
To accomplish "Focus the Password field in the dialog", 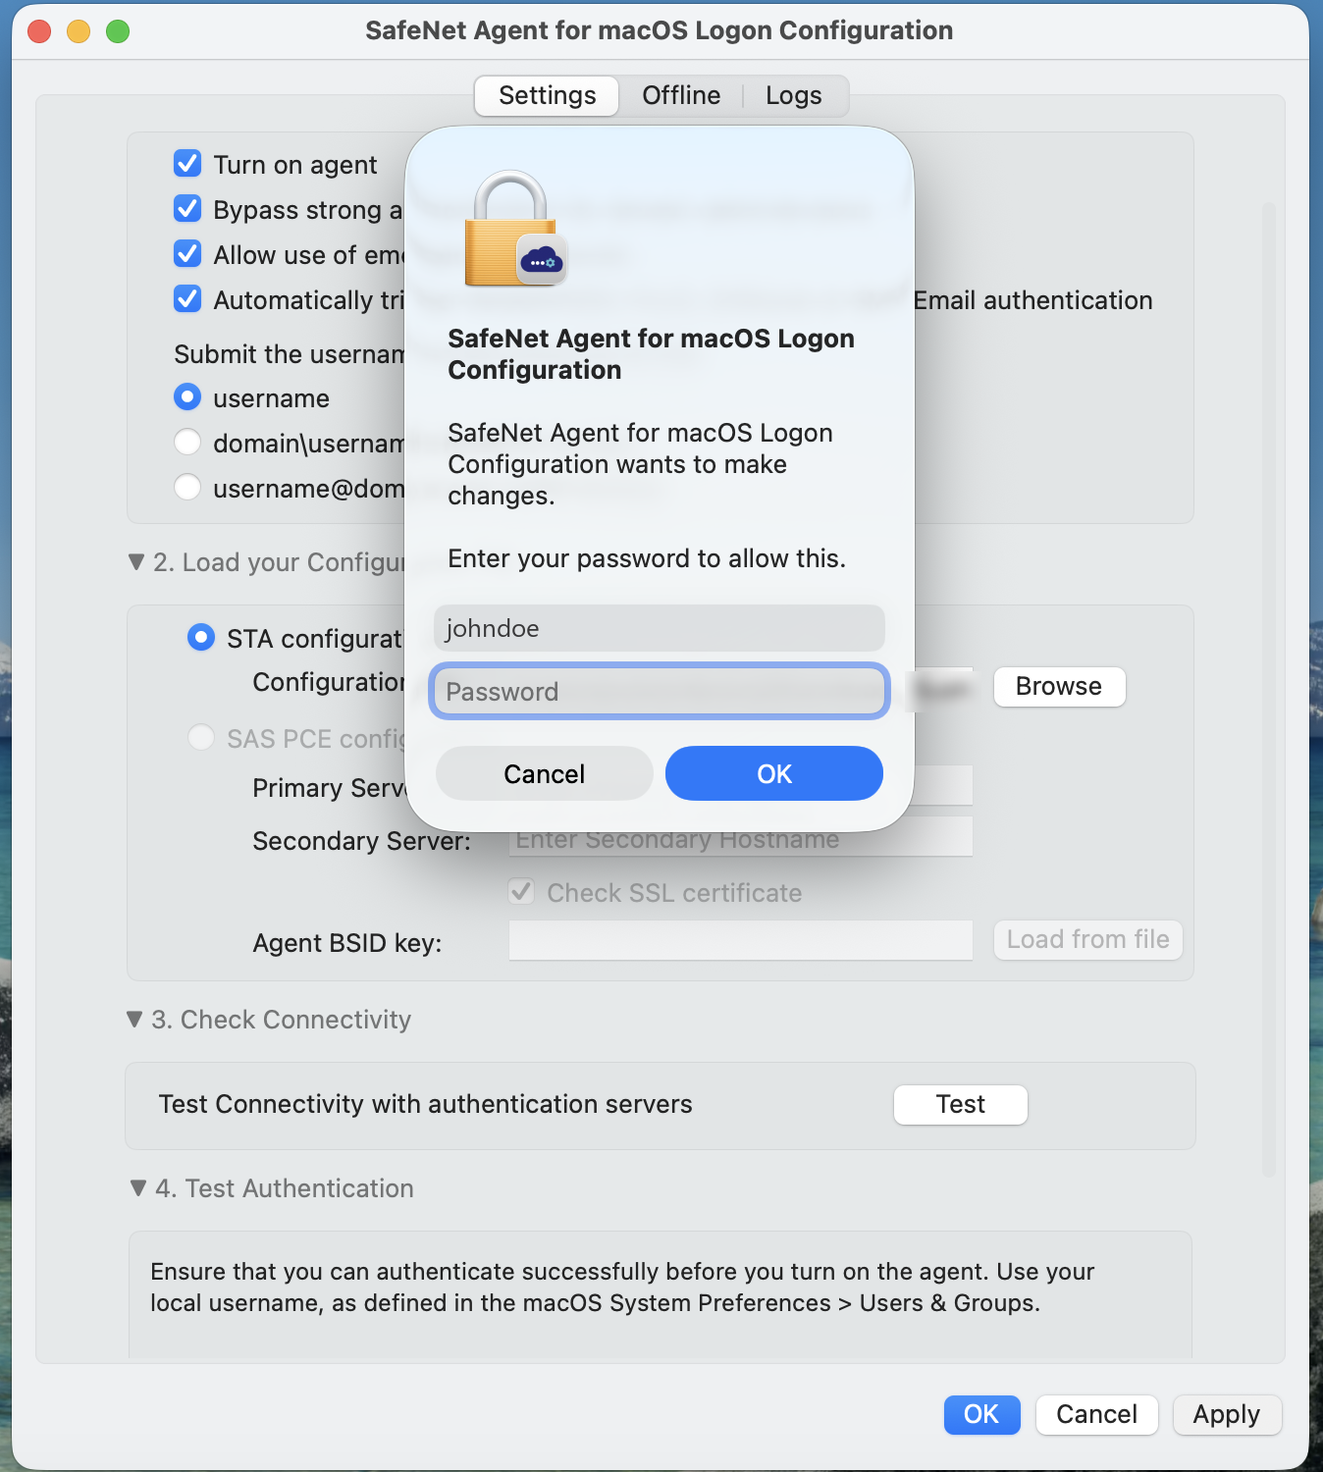I will tap(660, 691).
